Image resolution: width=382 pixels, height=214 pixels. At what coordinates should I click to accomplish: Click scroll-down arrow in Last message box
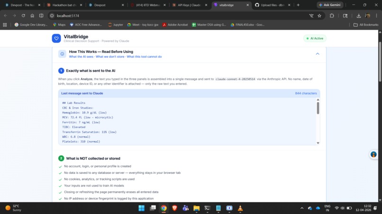[318, 143]
